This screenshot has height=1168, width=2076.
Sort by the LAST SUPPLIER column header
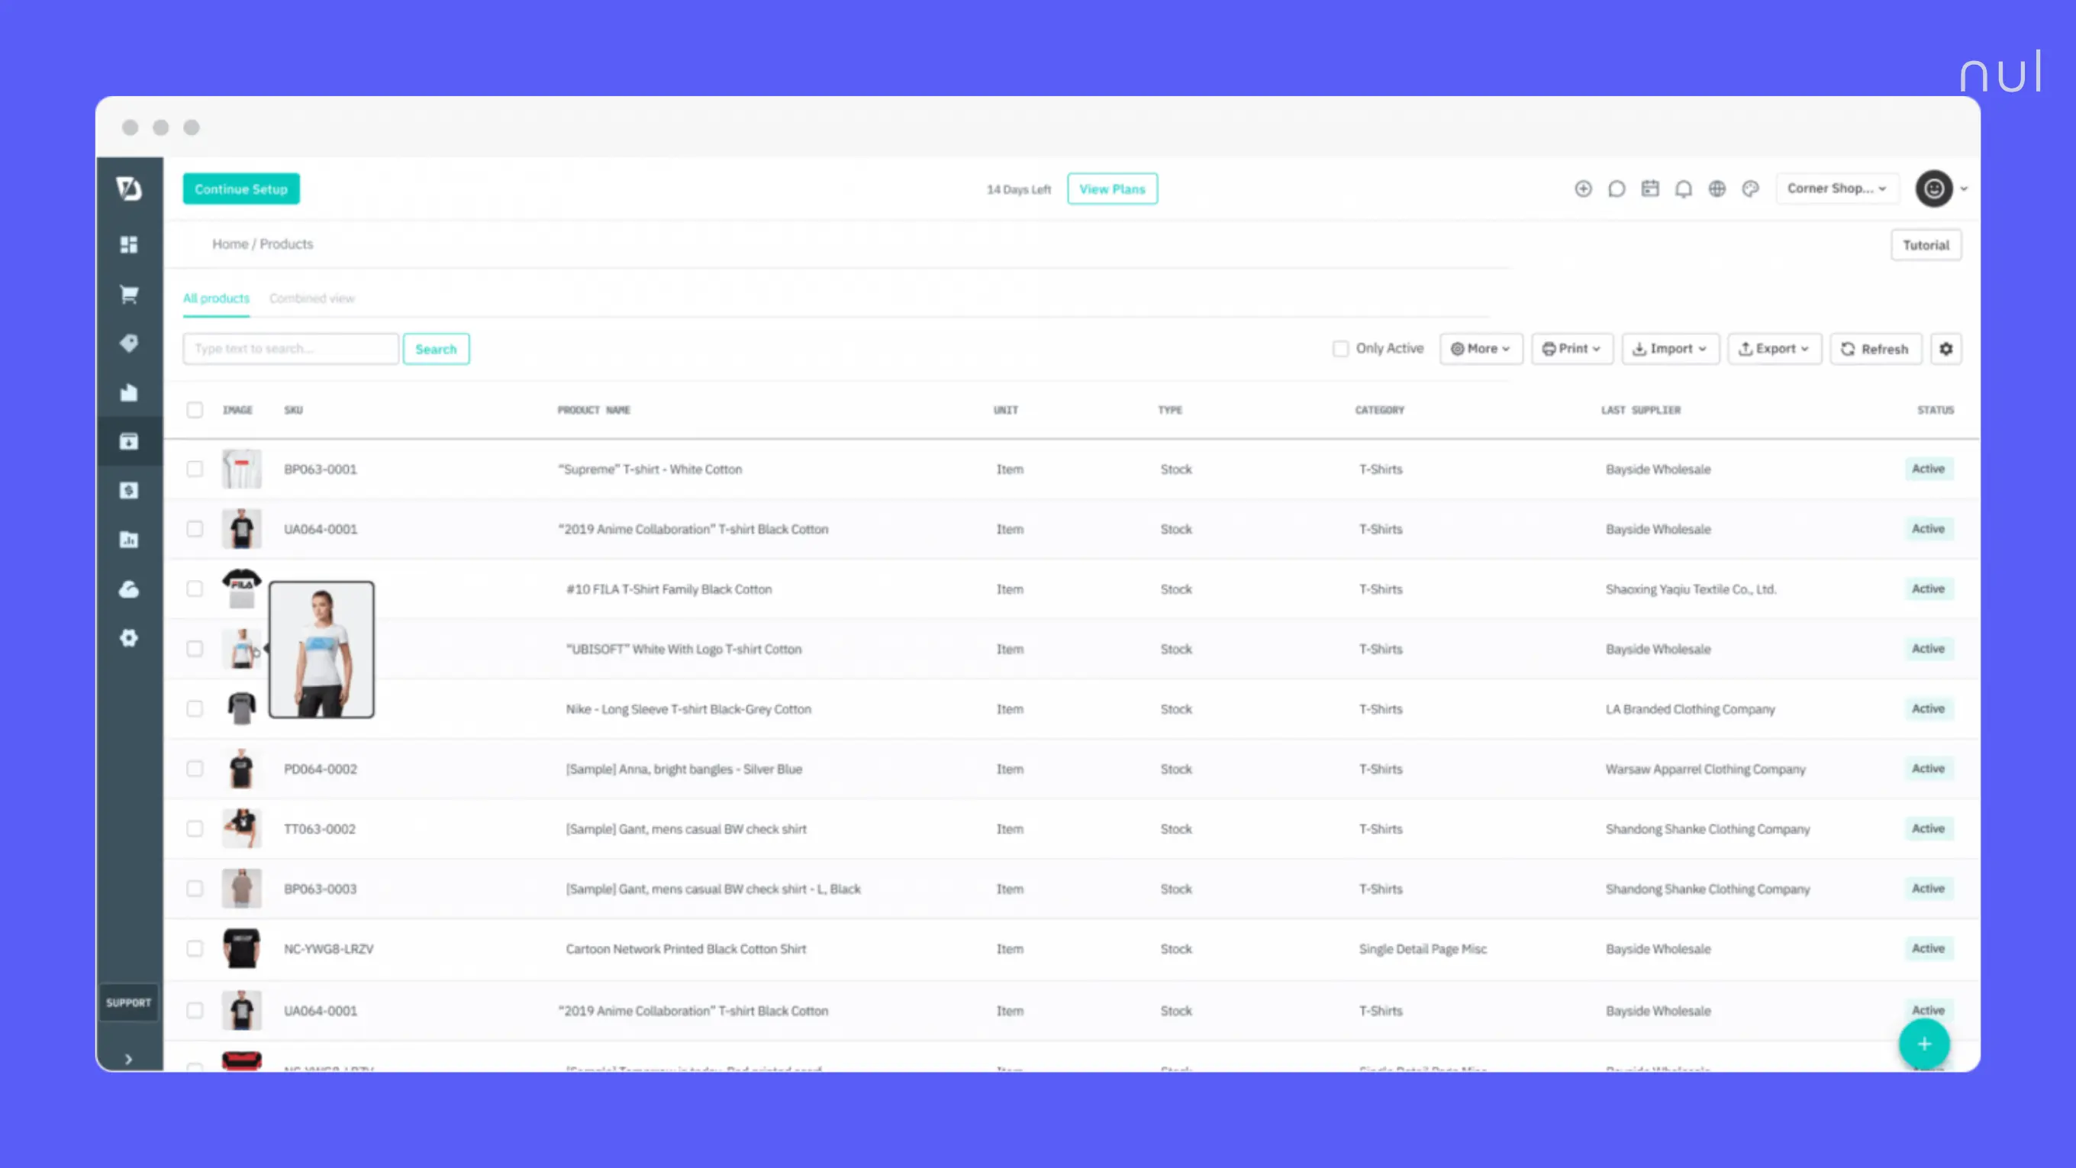(1641, 410)
